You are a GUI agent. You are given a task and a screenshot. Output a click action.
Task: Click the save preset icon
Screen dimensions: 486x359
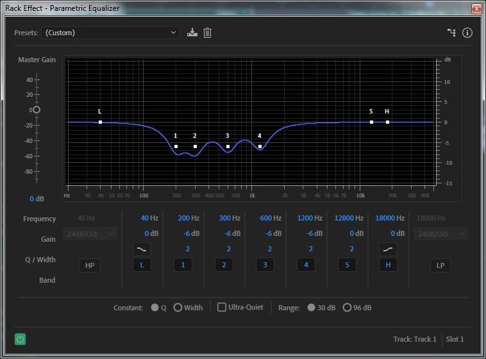192,33
